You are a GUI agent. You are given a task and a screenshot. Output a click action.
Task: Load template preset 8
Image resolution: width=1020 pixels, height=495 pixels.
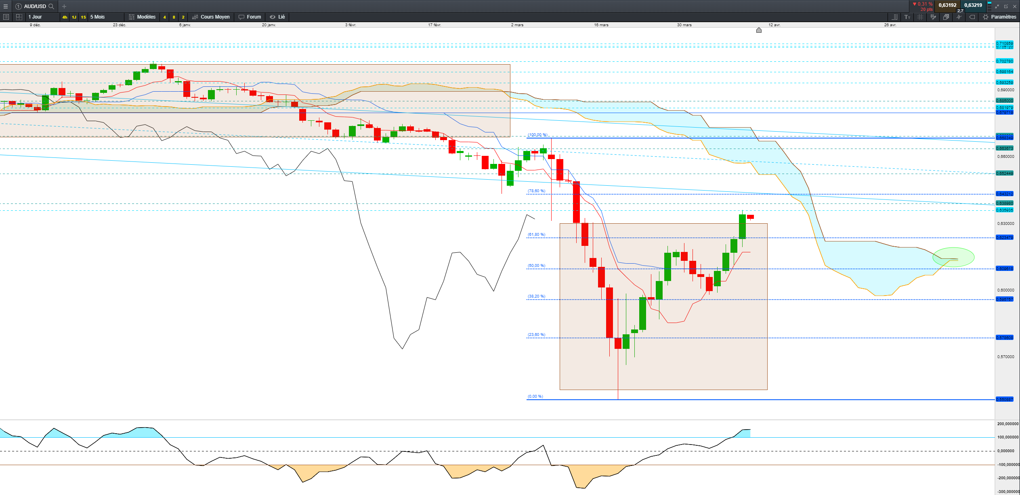pyautogui.click(x=174, y=17)
